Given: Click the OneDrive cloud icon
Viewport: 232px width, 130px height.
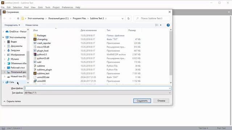Looking at the screenshot, I should click(x=7, y=31).
